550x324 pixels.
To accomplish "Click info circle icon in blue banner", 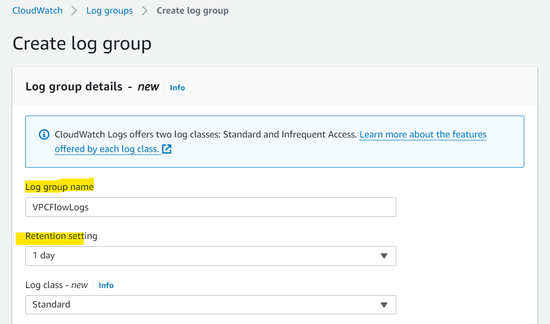I will [44, 135].
